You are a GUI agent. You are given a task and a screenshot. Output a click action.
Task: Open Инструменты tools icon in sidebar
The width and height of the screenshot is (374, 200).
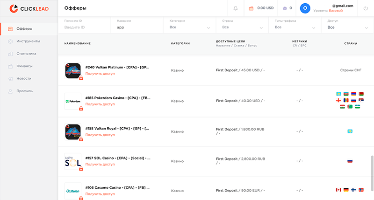click(x=10, y=41)
